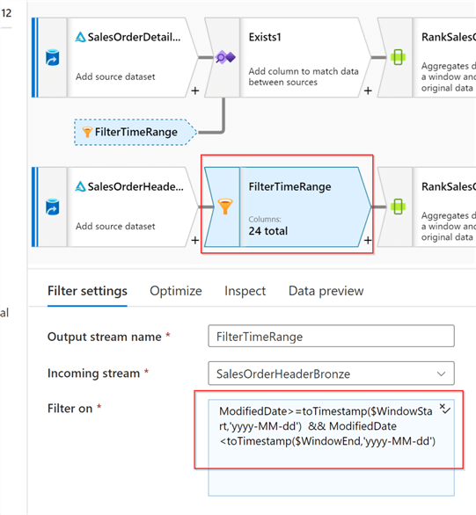
Task: Click the Output stream name field
Action: [x=331, y=336]
